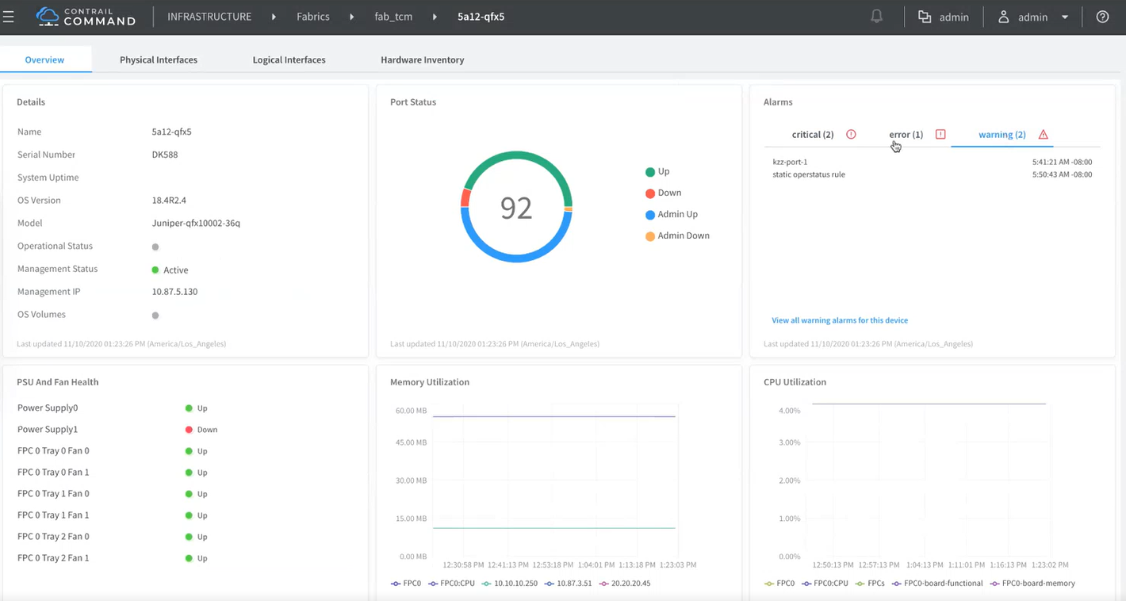The height and width of the screenshot is (601, 1126).
Task: Click the model Juniper-qfx10002-36q
Action: point(196,224)
